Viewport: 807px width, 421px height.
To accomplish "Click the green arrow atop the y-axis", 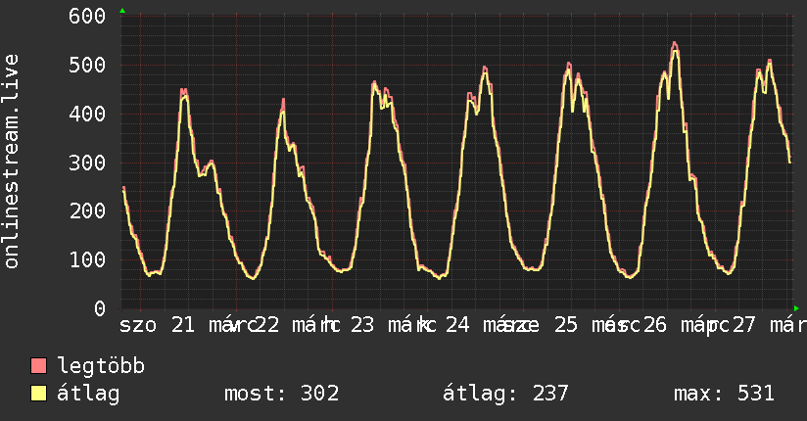I will click(122, 11).
